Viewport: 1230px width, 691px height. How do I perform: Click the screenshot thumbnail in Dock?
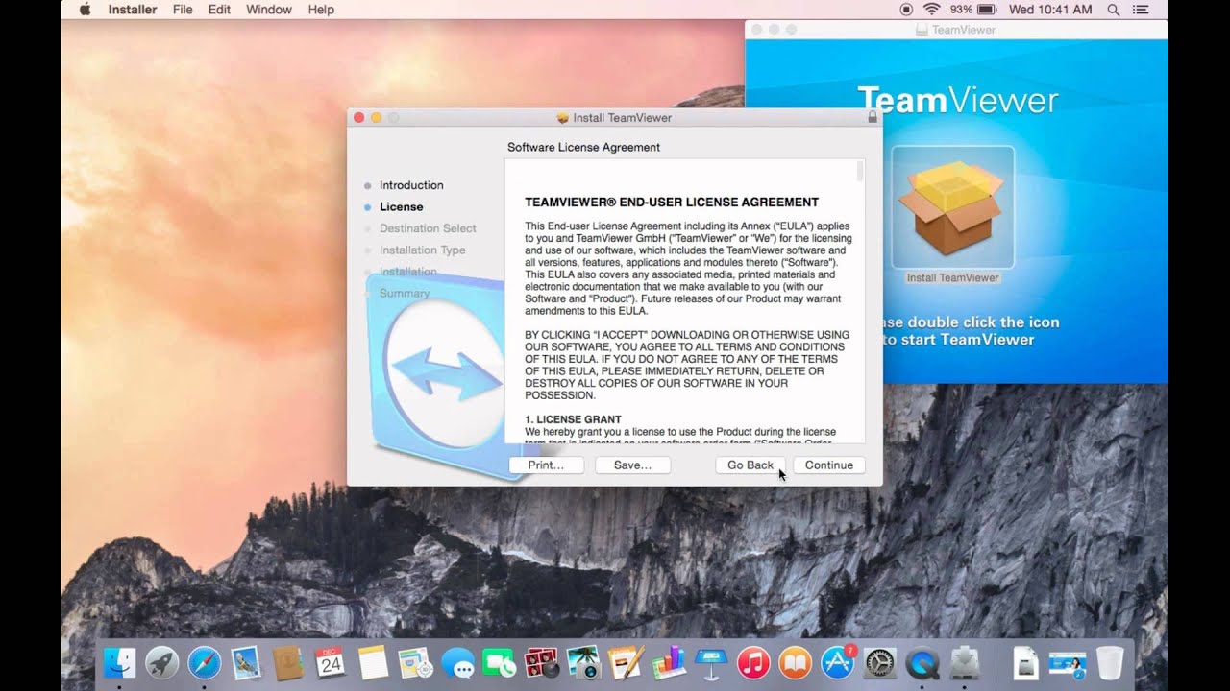[1068, 662]
